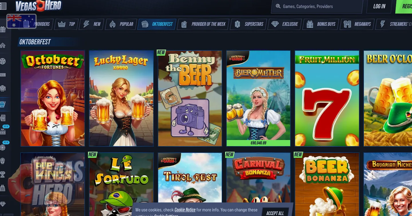Open the Beer O'Clock game
The width and height of the screenshot is (412, 216).
(x=388, y=98)
